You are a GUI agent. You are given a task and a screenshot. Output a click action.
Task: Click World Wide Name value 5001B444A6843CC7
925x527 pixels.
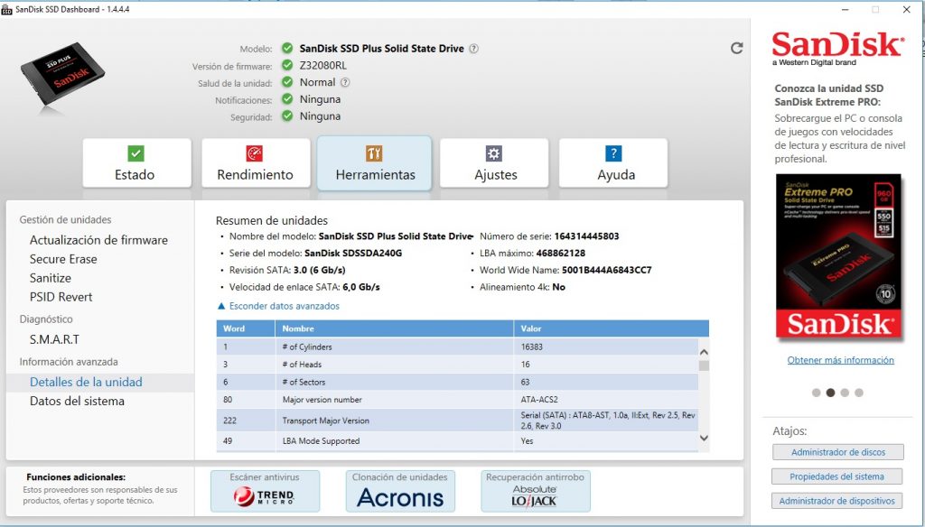(606, 270)
